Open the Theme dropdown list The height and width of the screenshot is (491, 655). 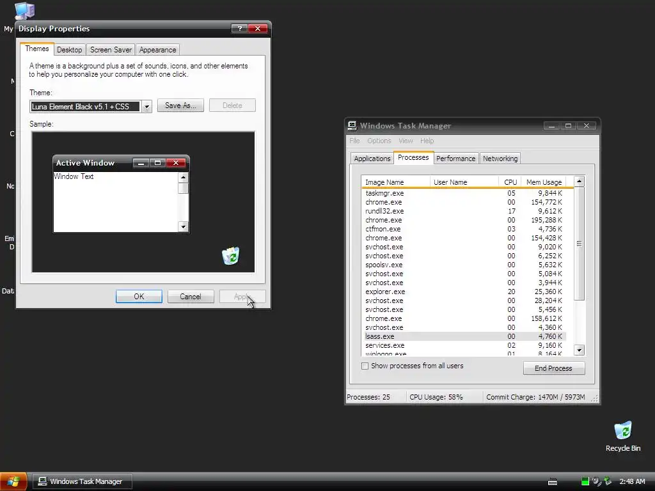pyautogui.click(x=146, y=107)
